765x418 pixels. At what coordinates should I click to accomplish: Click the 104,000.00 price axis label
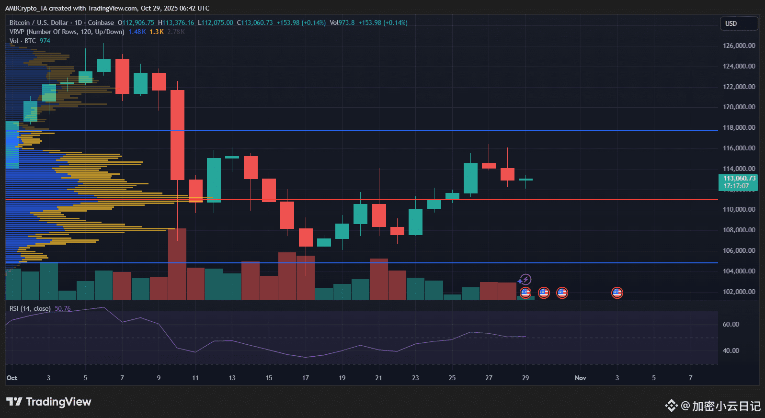pyautogui.click(x=739, y=271)
